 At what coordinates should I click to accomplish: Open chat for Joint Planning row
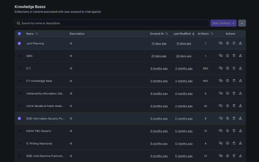(221, 43)
